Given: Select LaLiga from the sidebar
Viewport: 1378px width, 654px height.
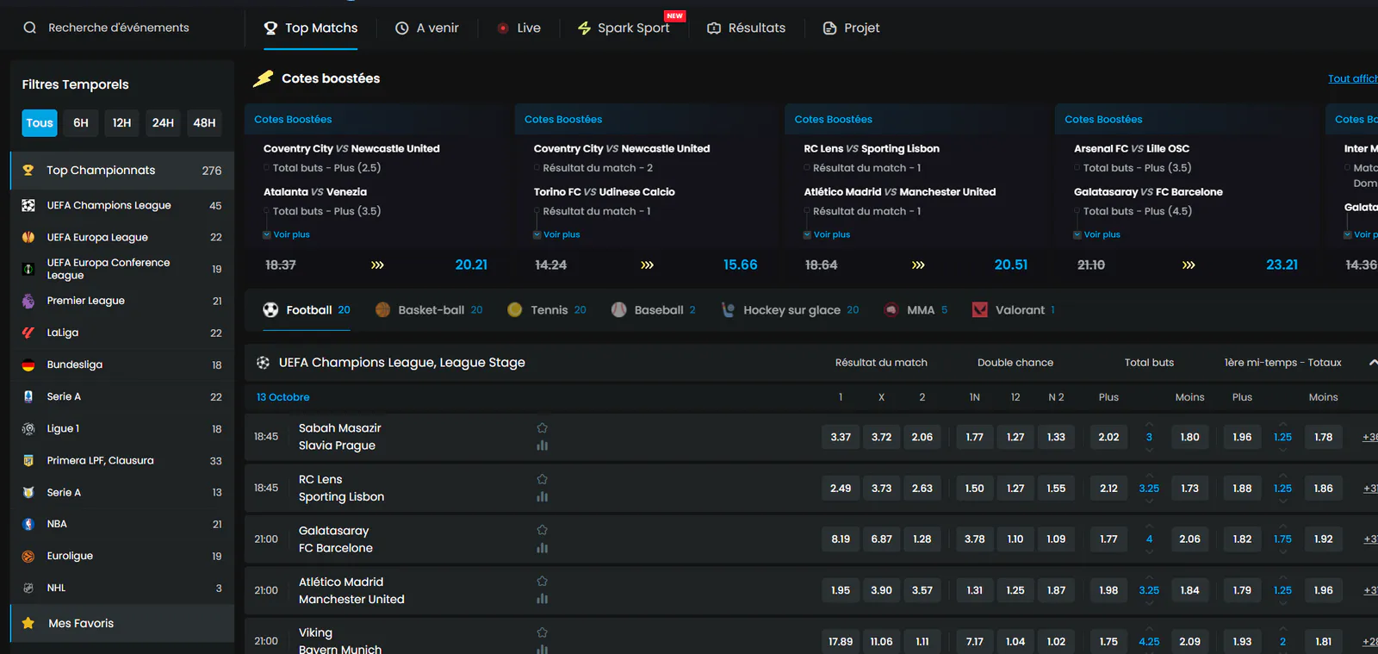Looking at the screenshot, I should [x=122, y=333].
